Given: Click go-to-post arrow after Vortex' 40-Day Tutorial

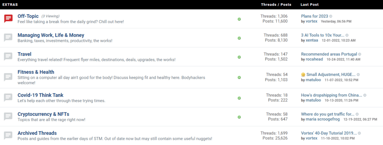Looking at the screenshot, I should [359, 133].
